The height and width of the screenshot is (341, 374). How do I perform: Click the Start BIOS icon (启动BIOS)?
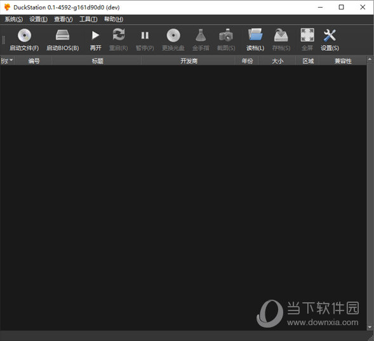tap(62, 36)
